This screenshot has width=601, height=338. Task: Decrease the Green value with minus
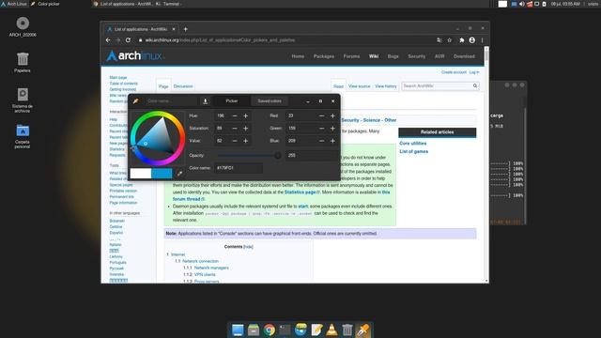(321, 129)
